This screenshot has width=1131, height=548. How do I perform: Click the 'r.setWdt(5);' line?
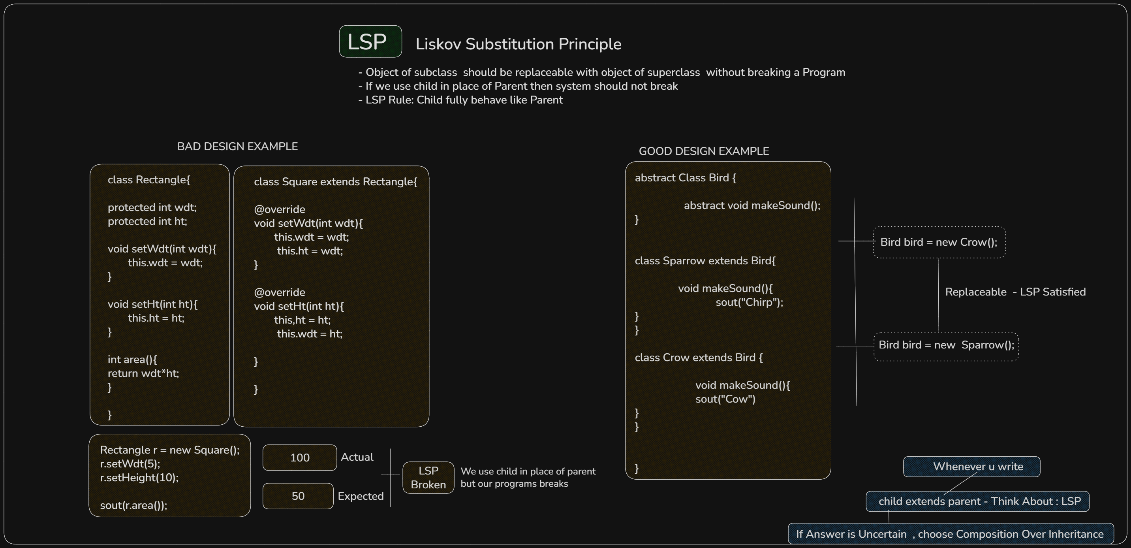coord(130,464)
